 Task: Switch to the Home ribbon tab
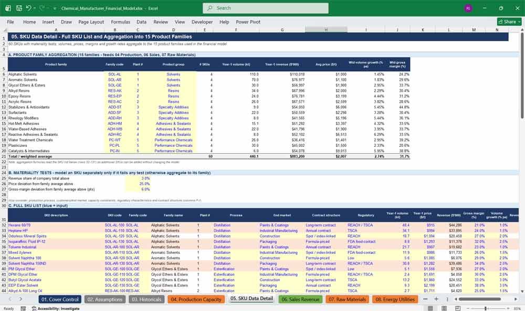click(x=29, y=22)
